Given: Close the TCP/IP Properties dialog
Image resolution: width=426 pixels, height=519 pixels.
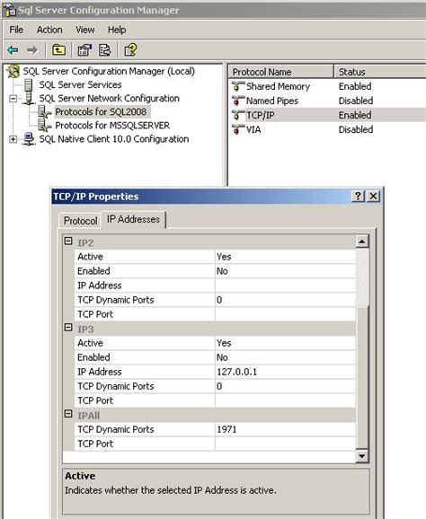Looking at the screenshot, I should [x=373, y=197].
